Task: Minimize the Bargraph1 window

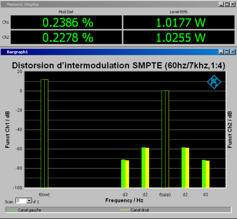Action: [x=221, y=52]
